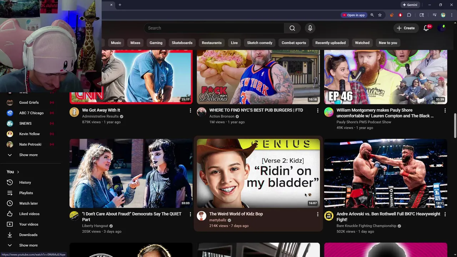Play the Arlovski vs. Rothwell thumbnail
457x257 pixels.
(x=386, y=173)
